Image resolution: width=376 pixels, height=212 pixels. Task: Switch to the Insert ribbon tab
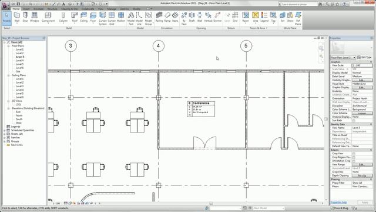26,9
